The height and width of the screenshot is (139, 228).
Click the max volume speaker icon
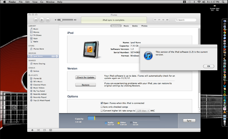click(75, 20)
